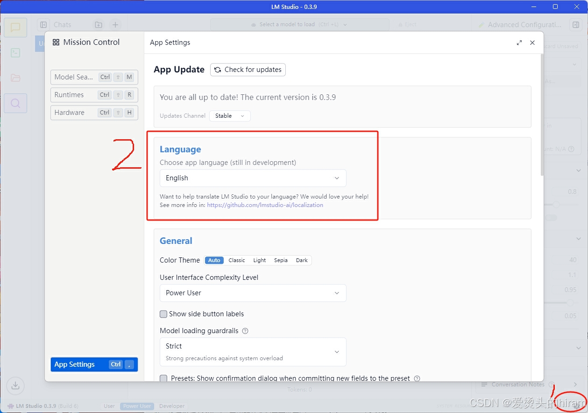Image resolution: width=588 pixels, height=413 pixels.
Task: Open Hardware in Mission Control
Action: pos(94,113)
